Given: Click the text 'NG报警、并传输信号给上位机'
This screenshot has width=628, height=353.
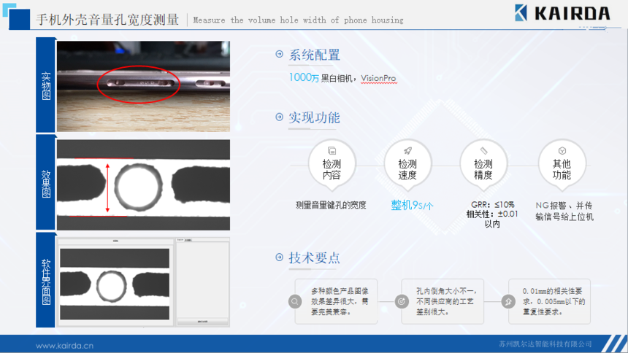Looking at the screenshot, I should (x=564, y=211).
